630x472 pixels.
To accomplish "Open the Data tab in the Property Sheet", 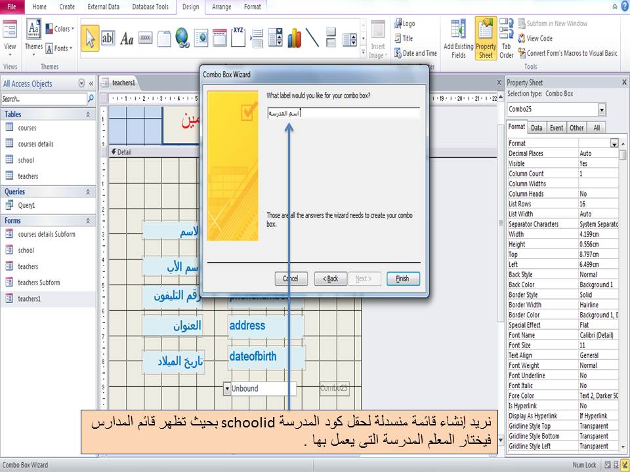I will coord(537,127).
